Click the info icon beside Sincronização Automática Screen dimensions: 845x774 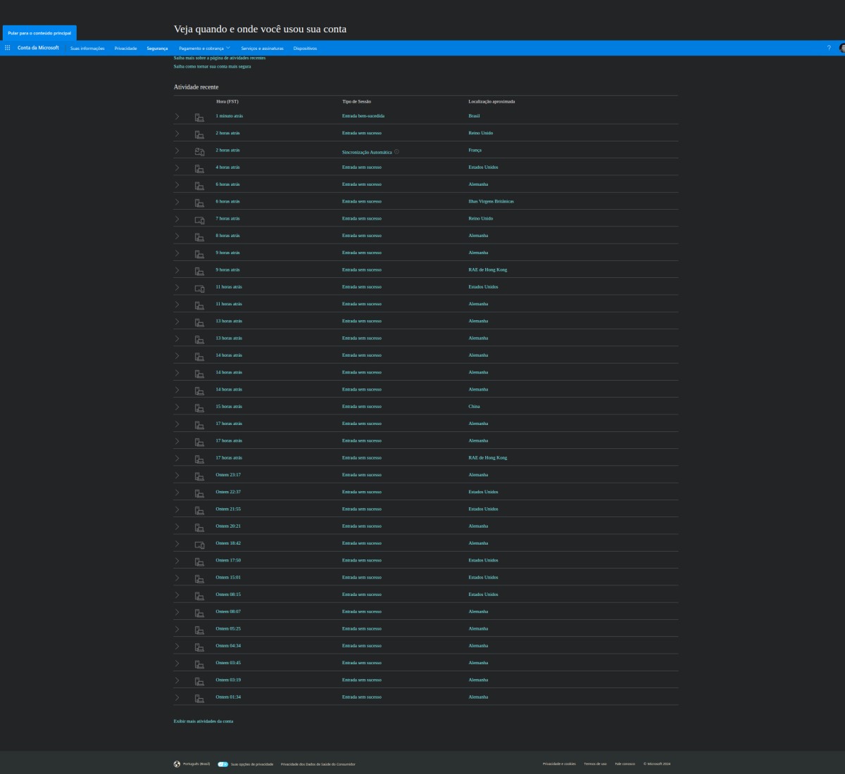point(396,152)
